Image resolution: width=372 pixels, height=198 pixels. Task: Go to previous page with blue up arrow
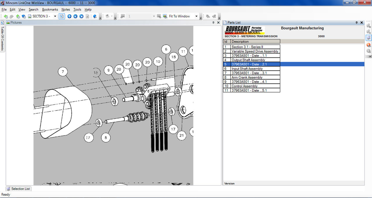69,17
